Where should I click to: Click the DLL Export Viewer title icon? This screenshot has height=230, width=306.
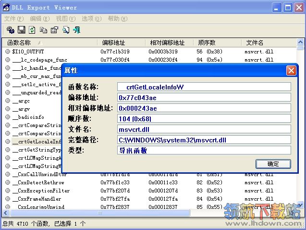click(x=6, y=7)
